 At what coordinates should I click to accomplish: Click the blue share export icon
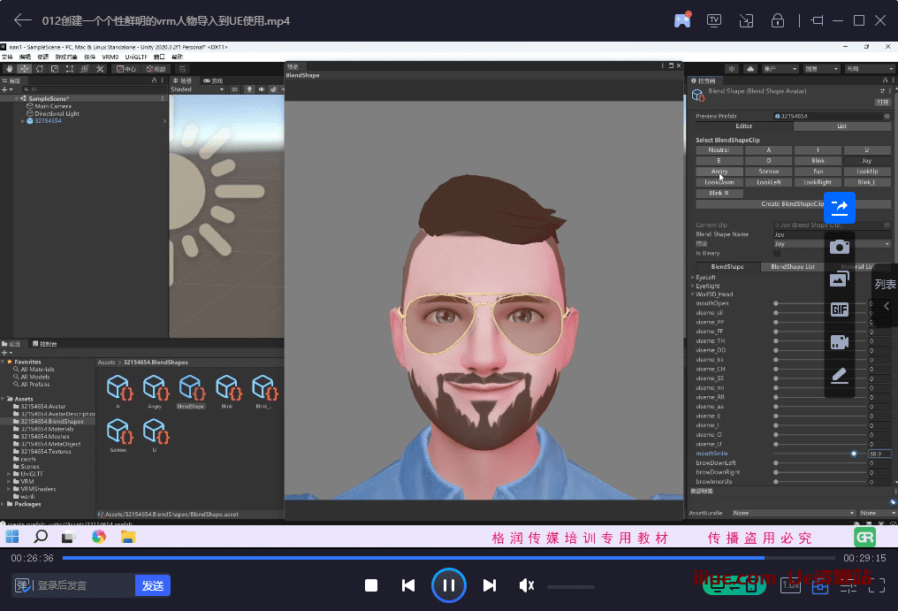(839, 207)
